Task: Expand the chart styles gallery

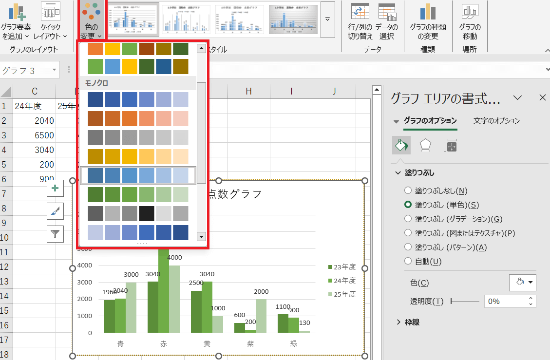Action: point(328,19)
